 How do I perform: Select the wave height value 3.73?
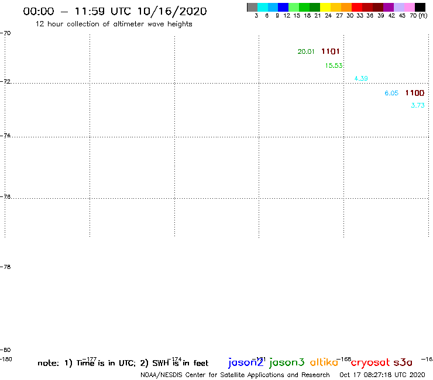tap(418, 105)
